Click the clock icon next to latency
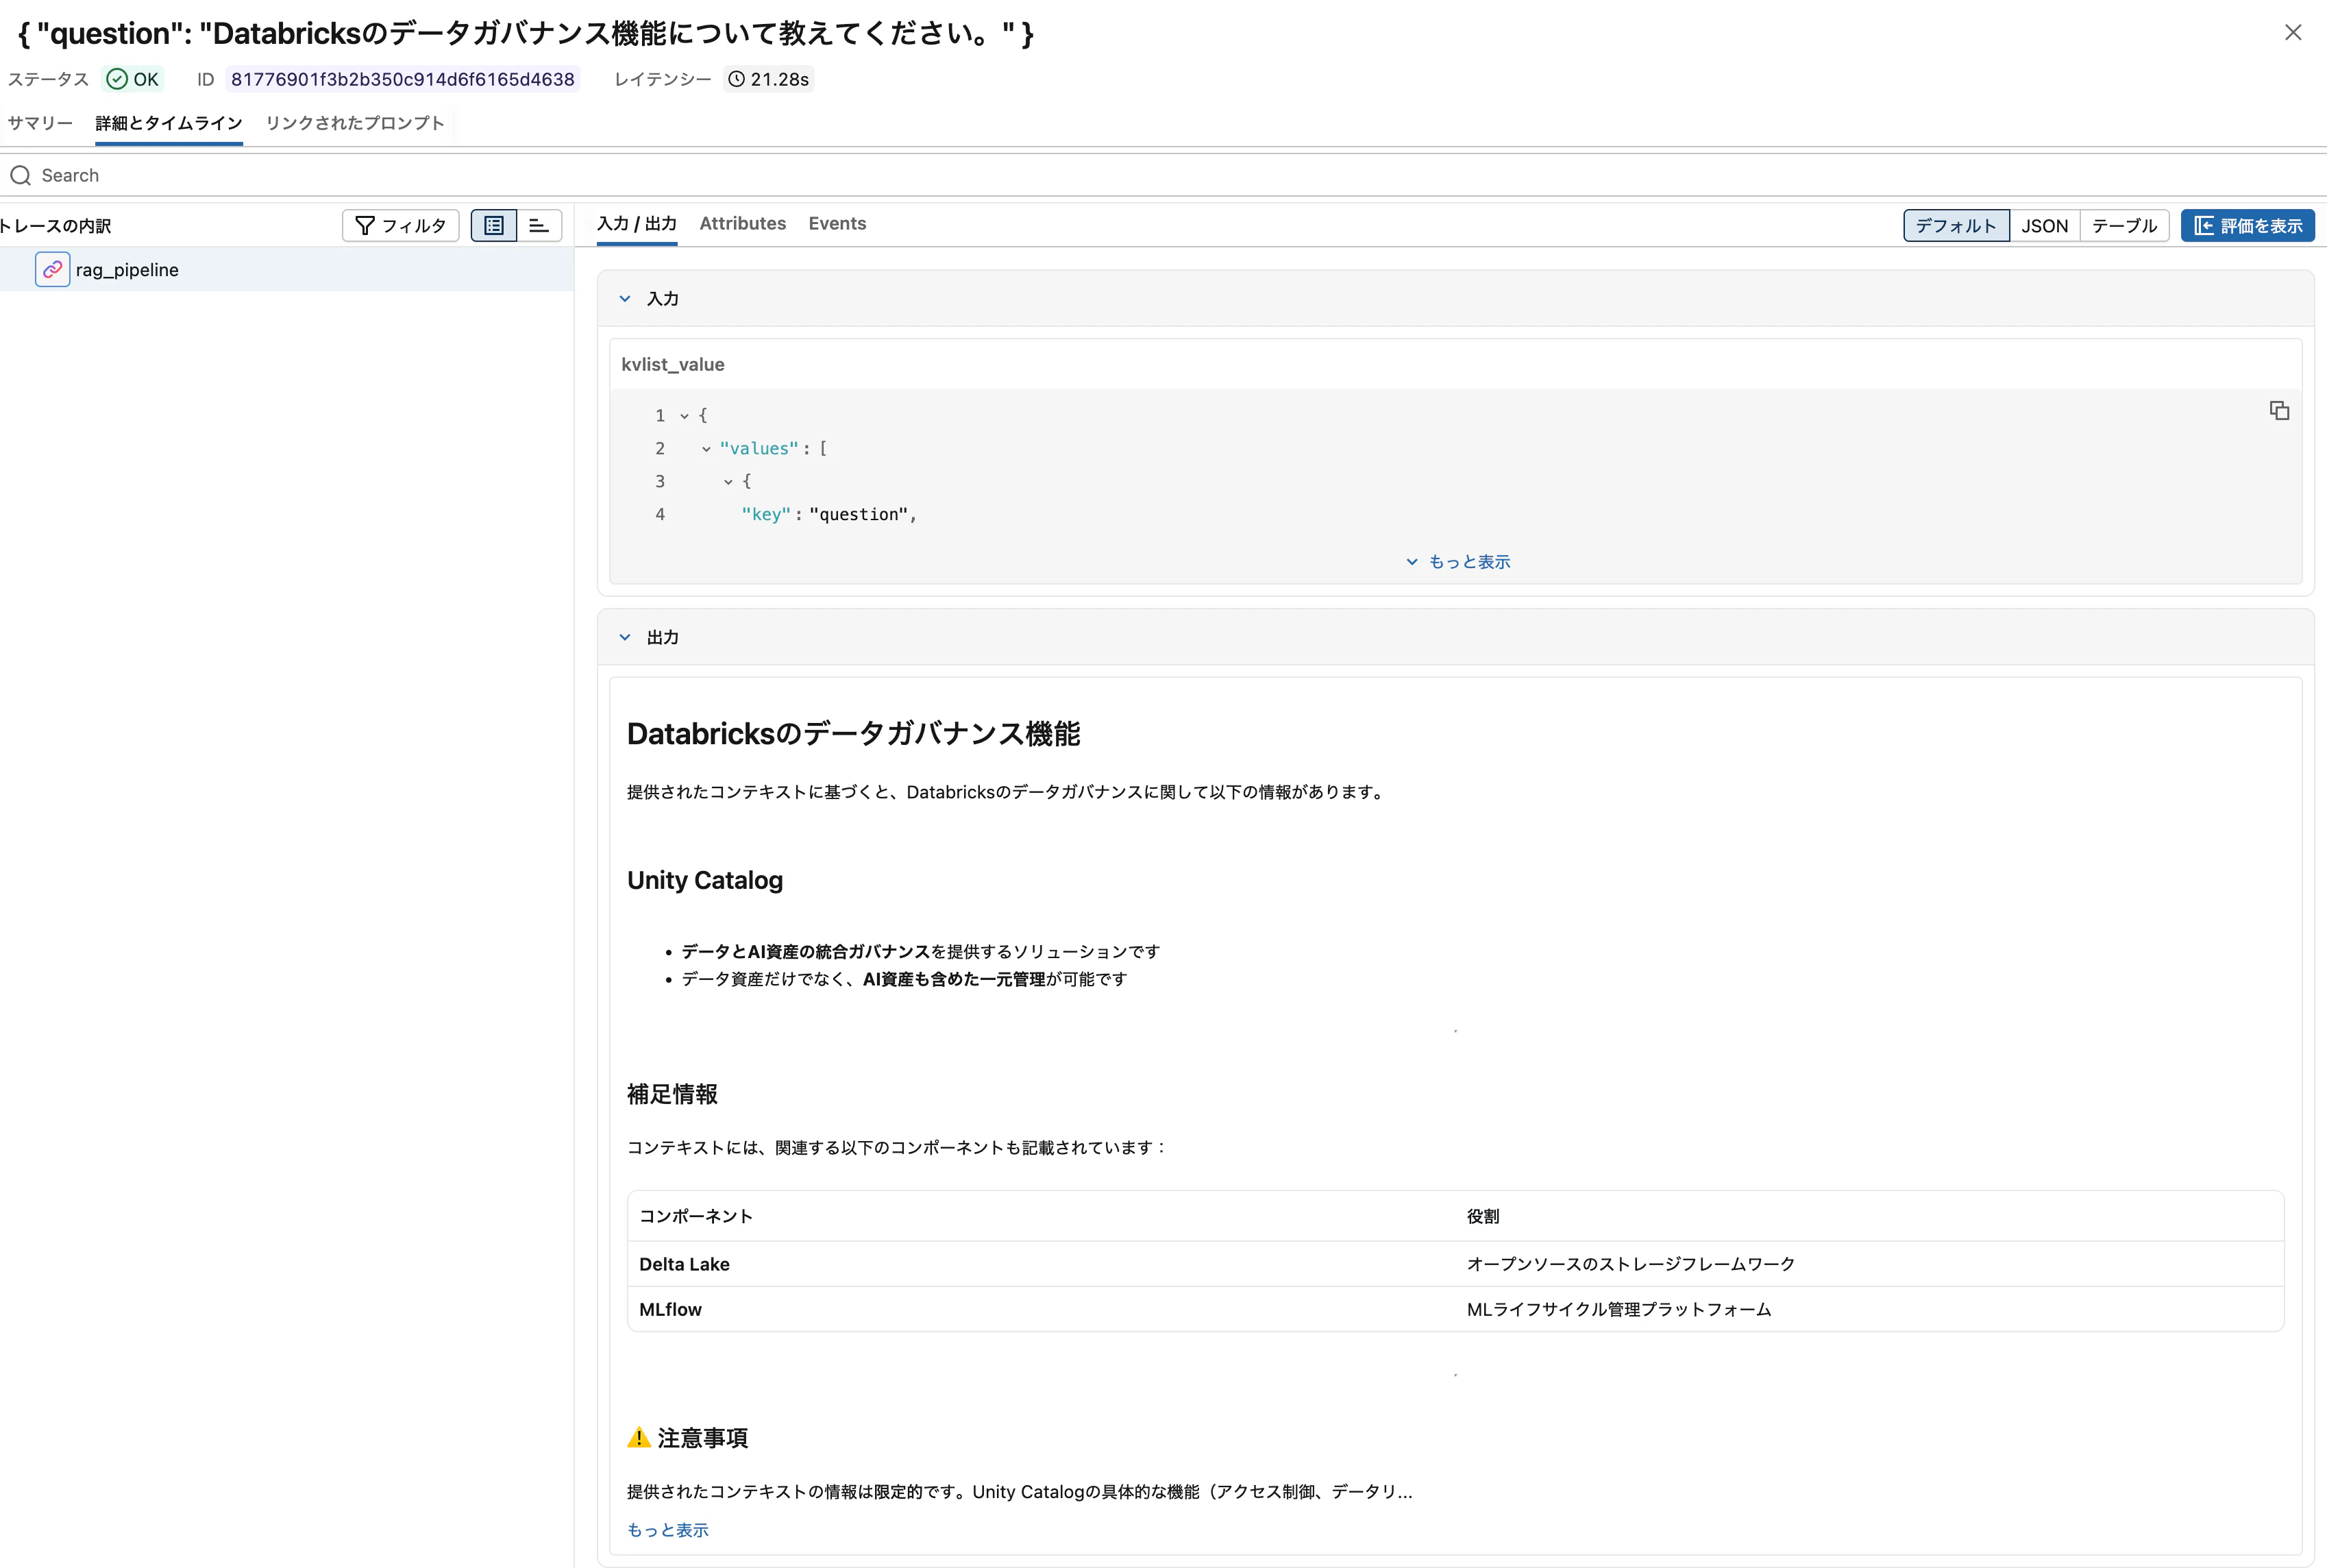 click(736, 79)
